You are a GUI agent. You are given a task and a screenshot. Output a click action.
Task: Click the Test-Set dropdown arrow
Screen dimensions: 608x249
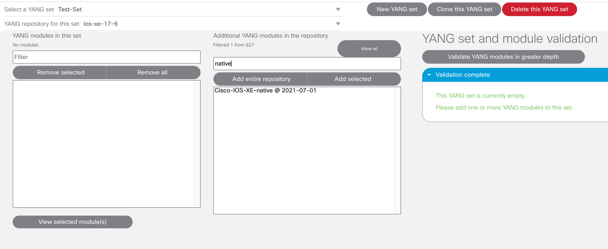(x=338, y=9)
